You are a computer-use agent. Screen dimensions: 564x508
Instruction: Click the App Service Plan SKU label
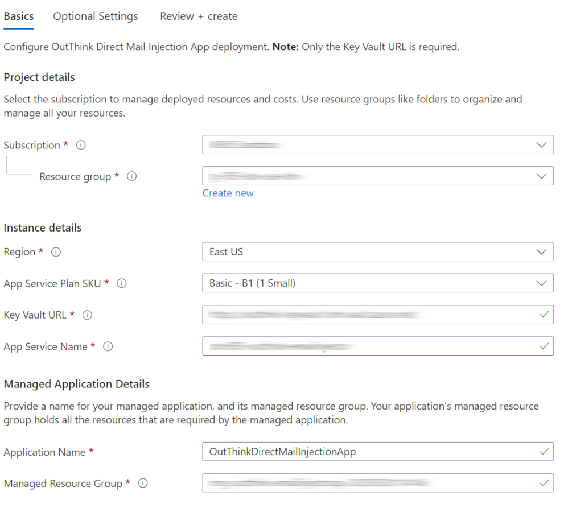(x=52, y=284)
